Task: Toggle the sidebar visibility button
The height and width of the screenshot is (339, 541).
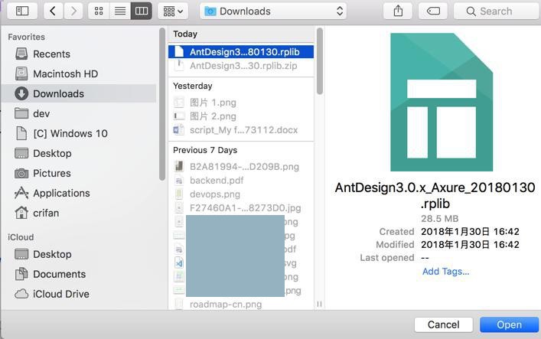Action: (x=22, y=11)
